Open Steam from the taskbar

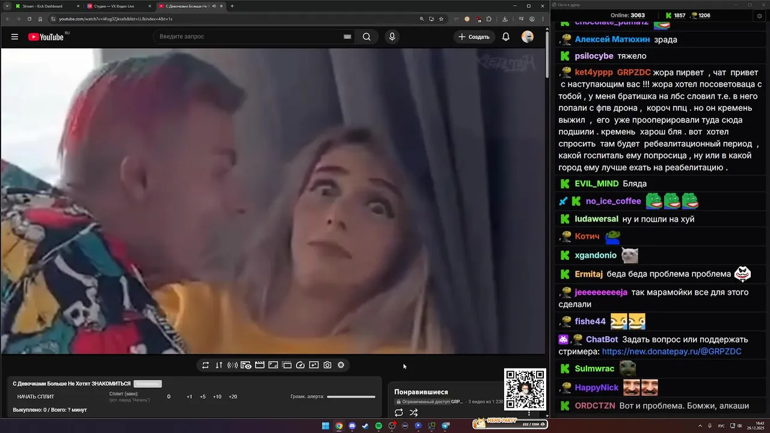tap(365, 426)
